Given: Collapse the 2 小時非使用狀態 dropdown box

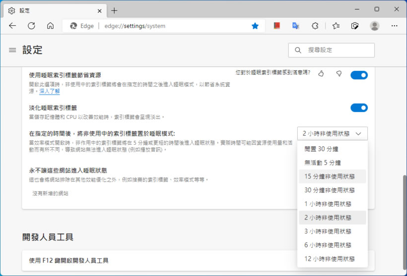Looking at the screenshot, I should click(x=333, y=133).
